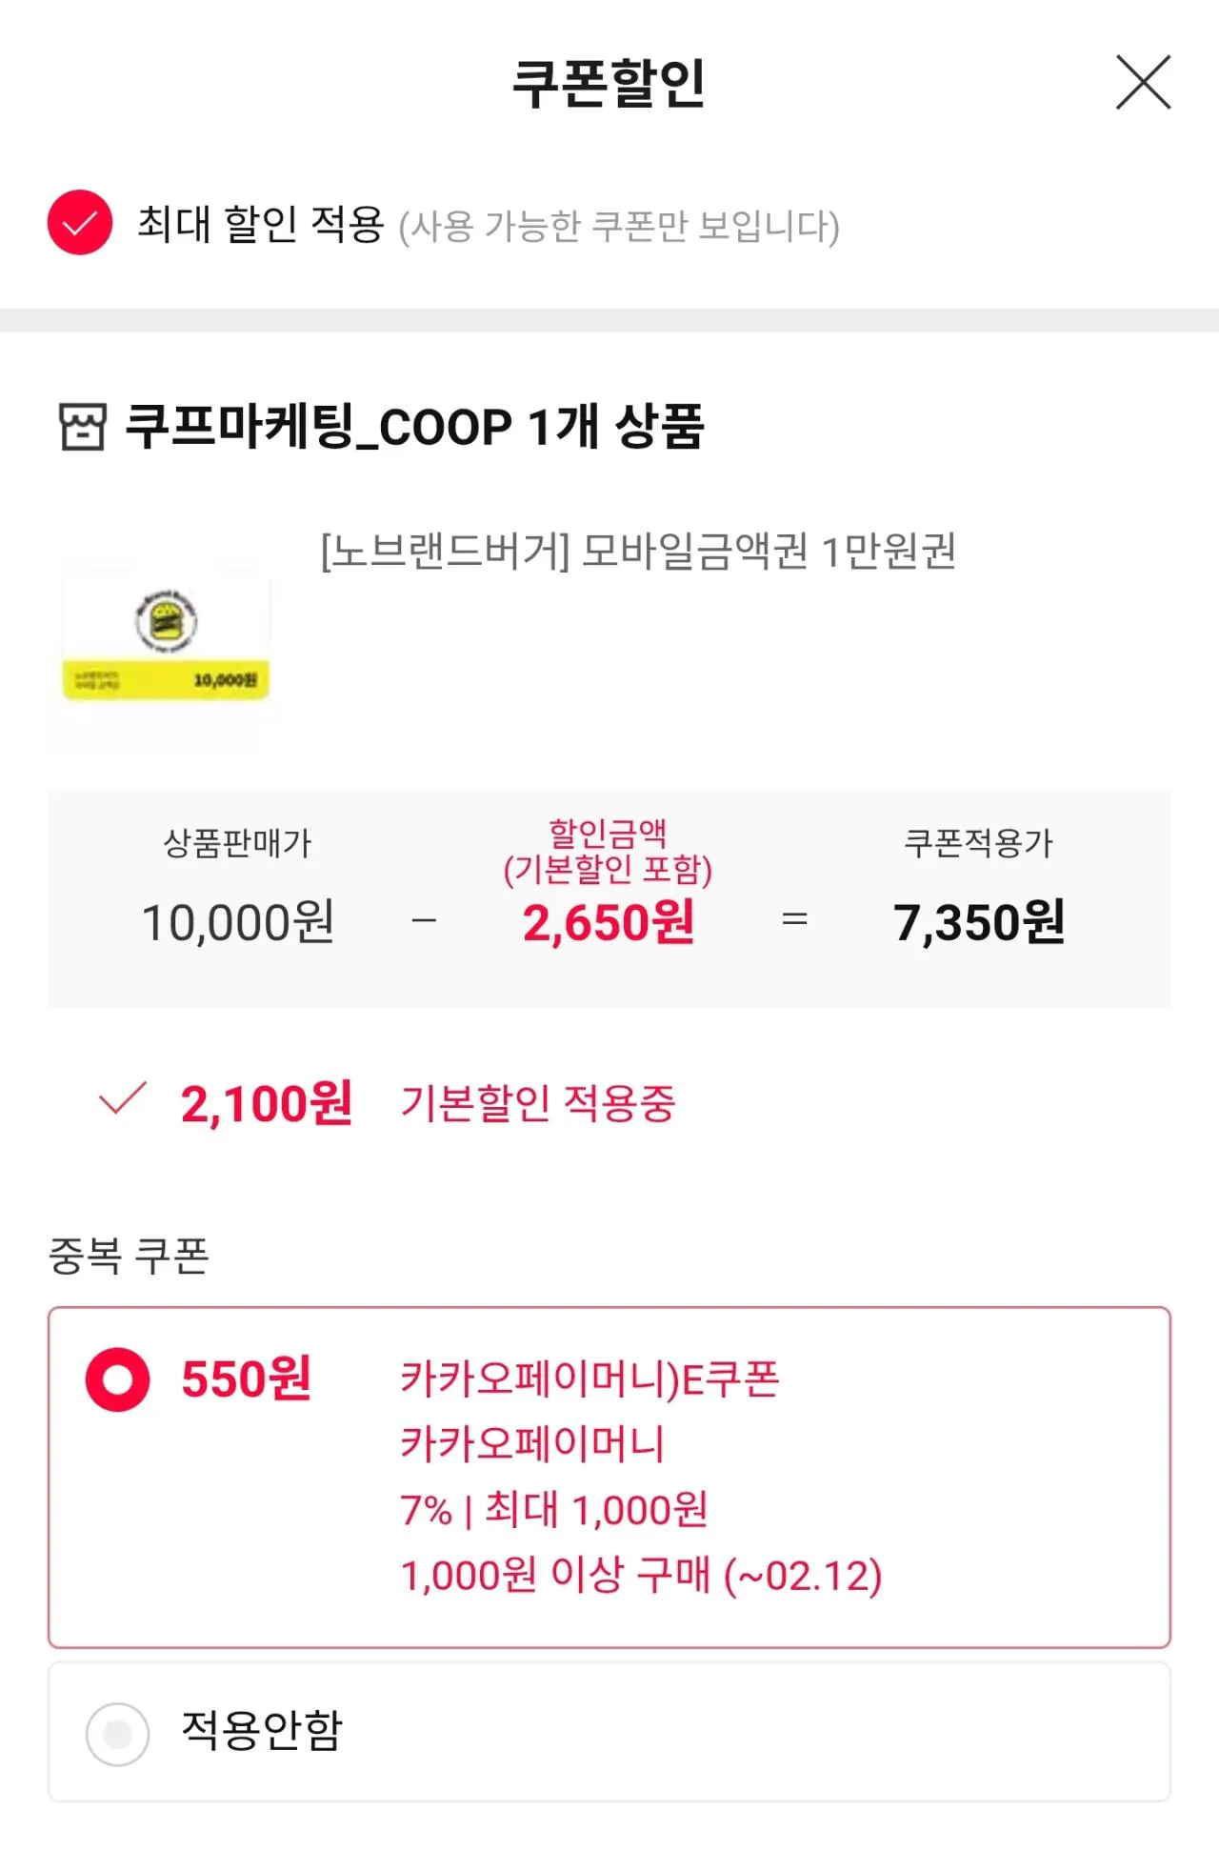This screenshot has height=1871, width=1219.
Task: Select the 550원 coupon radio button
Action: click(118, 1378)
